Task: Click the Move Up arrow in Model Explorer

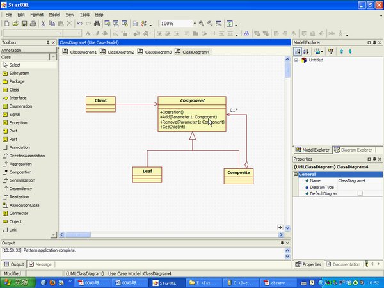Action: tap(342, 51)
